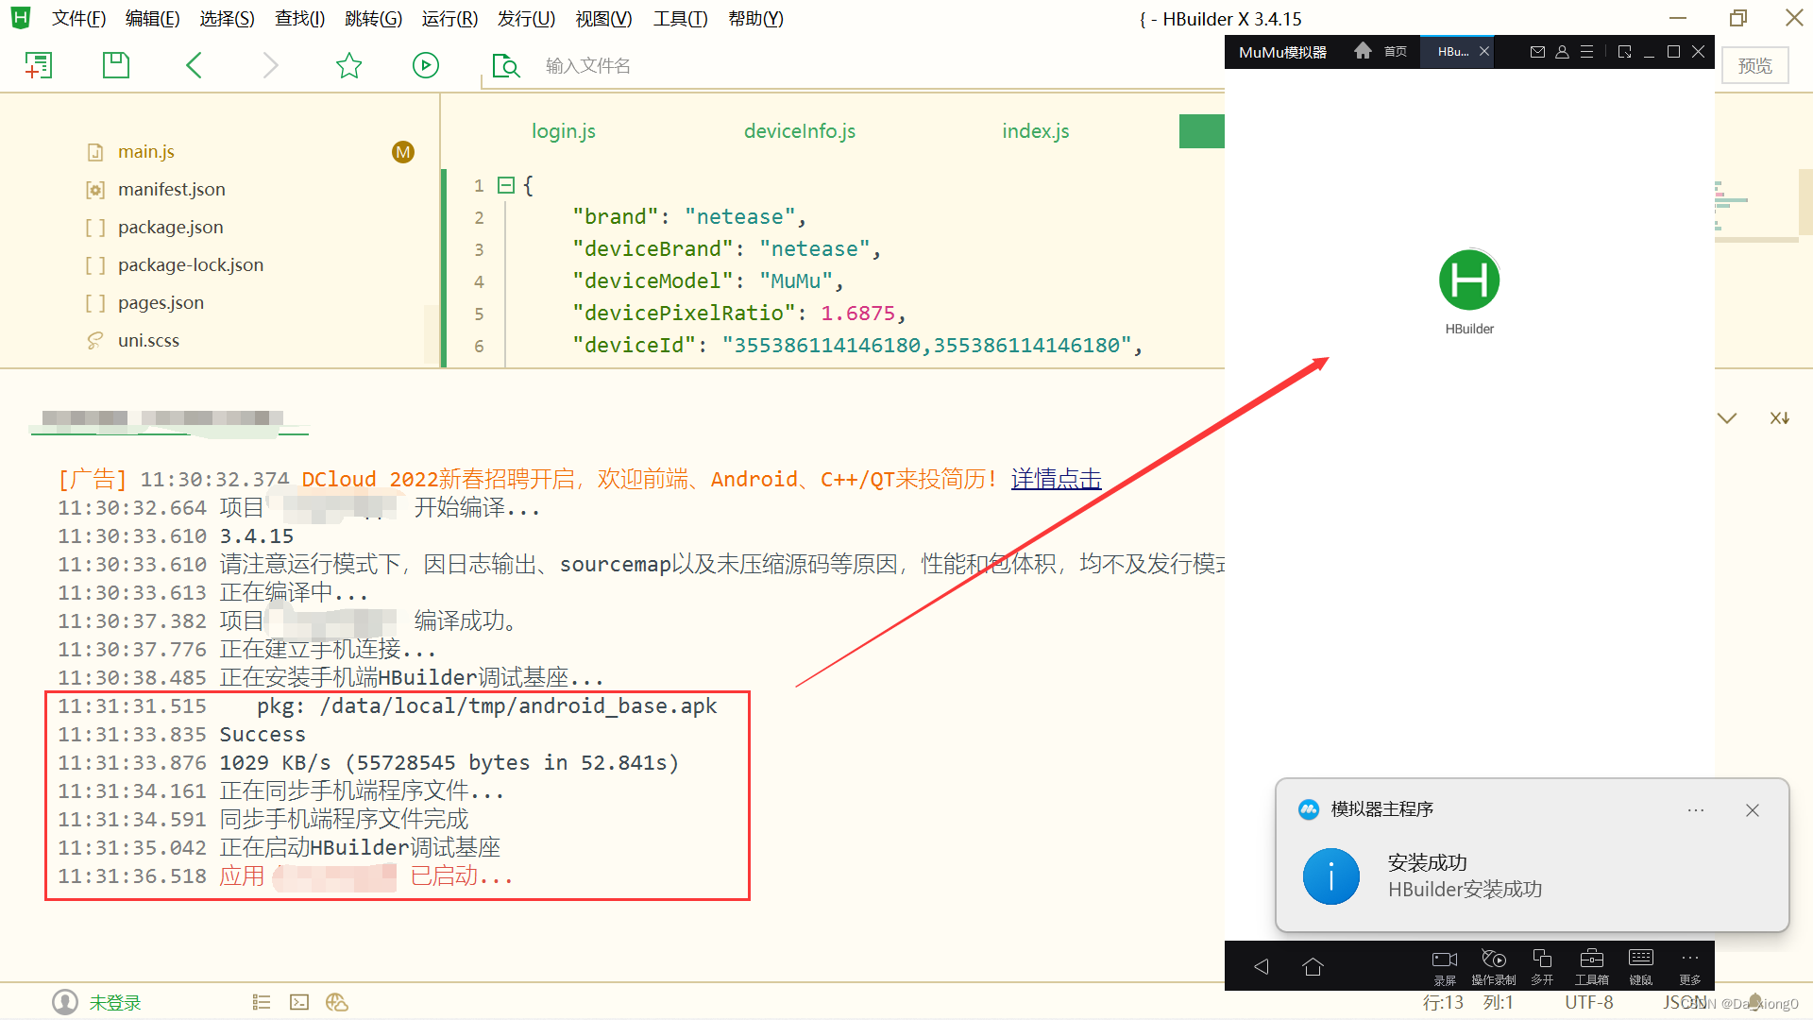Open the 编辑(E) menu
The image size is (1813, 1020).
152,19
